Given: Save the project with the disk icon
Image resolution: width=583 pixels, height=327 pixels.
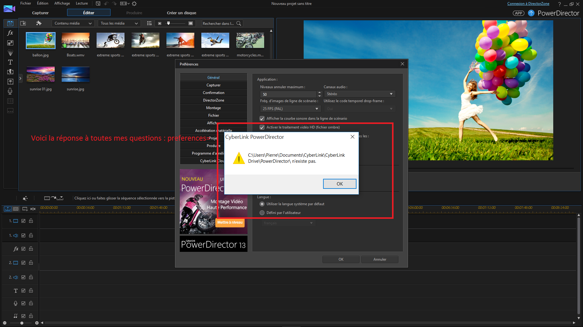Looking at the screenshot, I should tap(98, 4).
